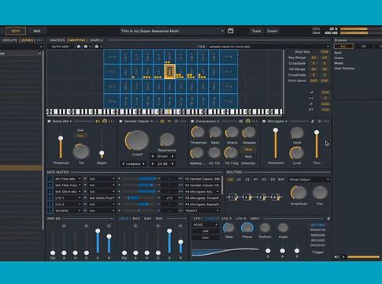Toggle Mod Matrix row 1 number box

point(50,179)
